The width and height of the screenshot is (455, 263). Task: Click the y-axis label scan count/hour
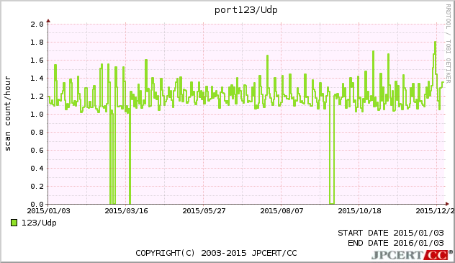7,114
